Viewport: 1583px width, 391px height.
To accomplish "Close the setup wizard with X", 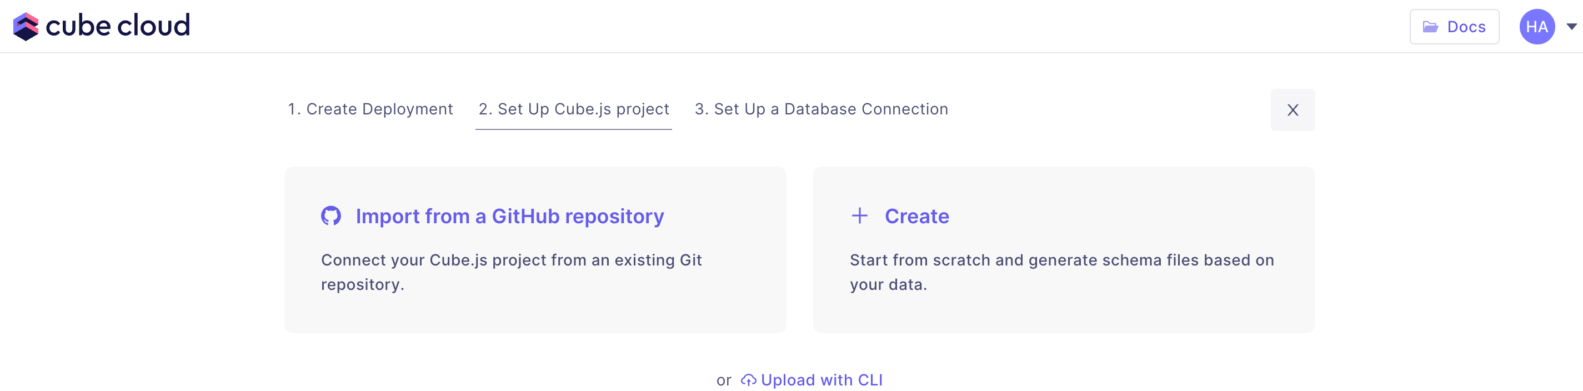I will [1293, 110].
